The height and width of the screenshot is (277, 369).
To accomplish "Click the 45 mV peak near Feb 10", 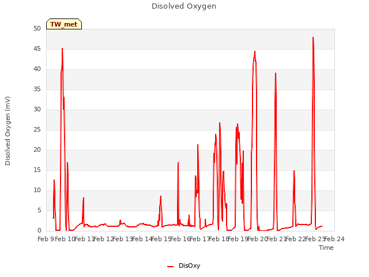I will click(x=62, y=48).
